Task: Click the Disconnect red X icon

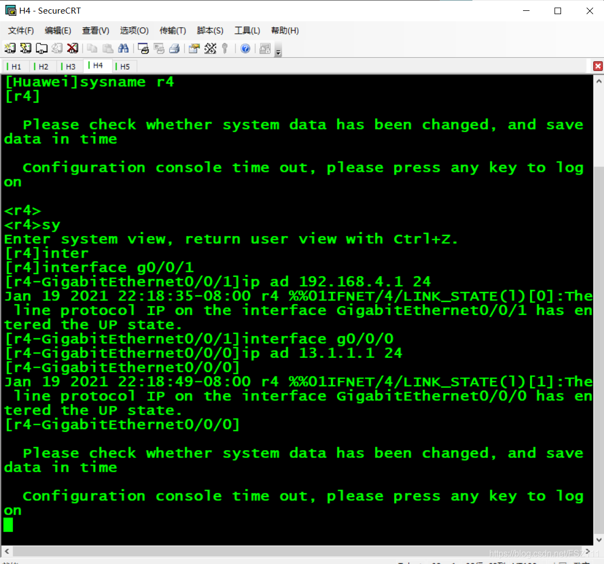Action: (72, 48)
